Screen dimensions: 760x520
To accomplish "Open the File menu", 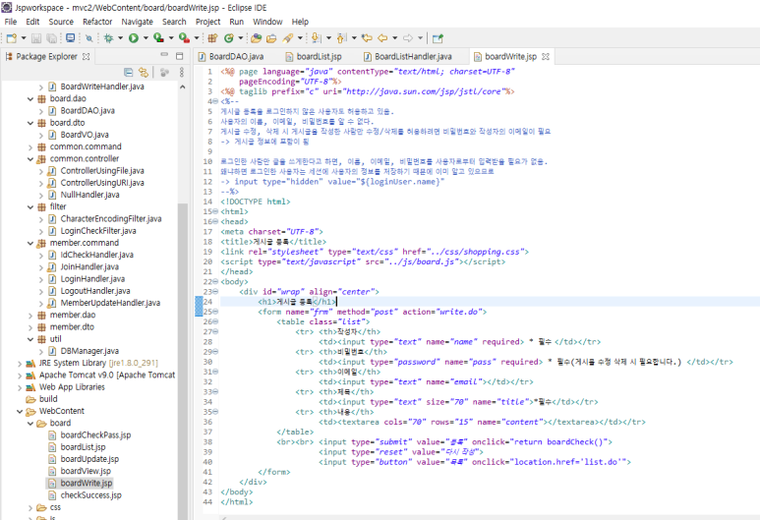I will [11, 22].
